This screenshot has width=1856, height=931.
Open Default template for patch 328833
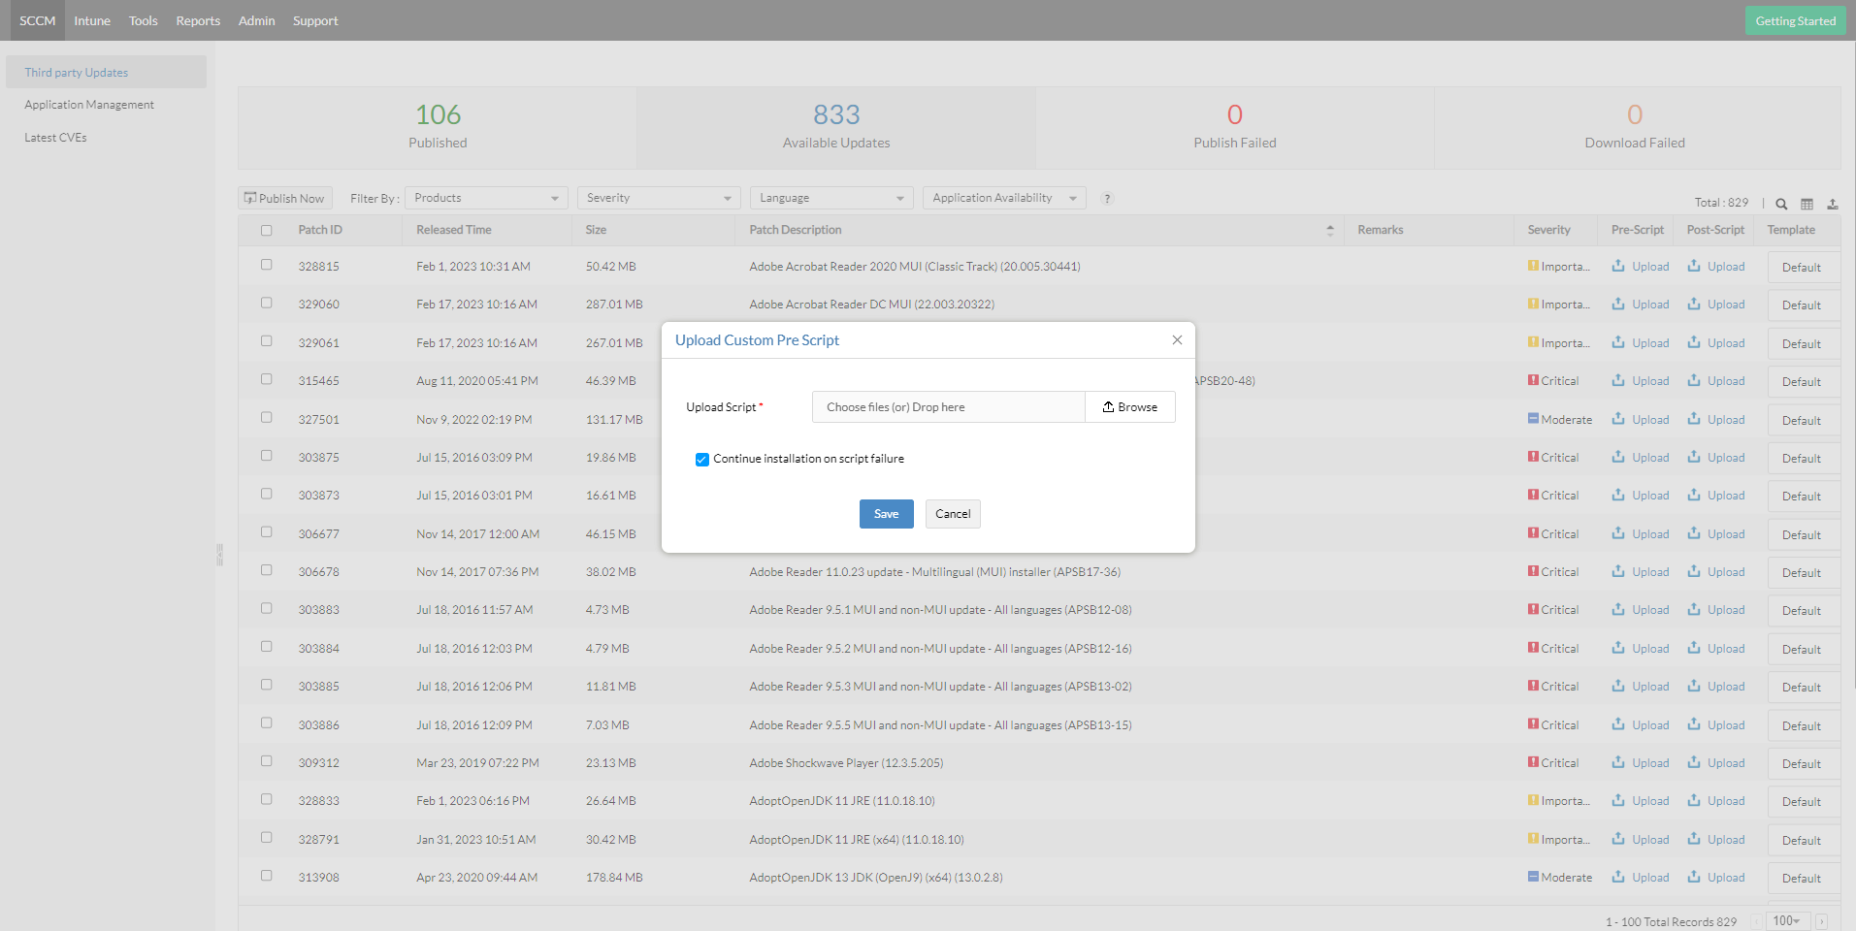[x=1802, y=802]
